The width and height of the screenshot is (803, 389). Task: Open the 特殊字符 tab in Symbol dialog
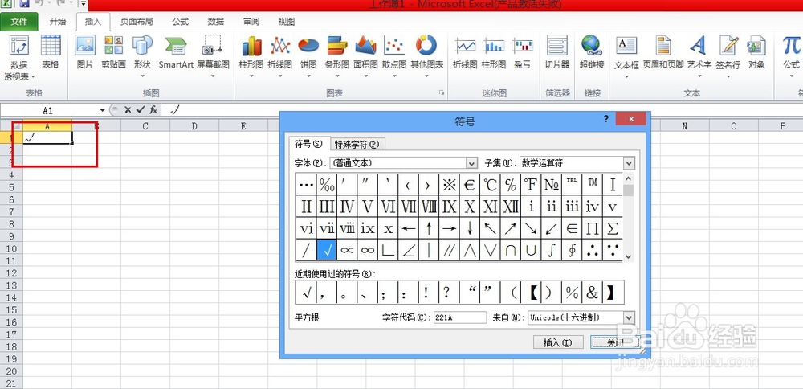[357, 145]
